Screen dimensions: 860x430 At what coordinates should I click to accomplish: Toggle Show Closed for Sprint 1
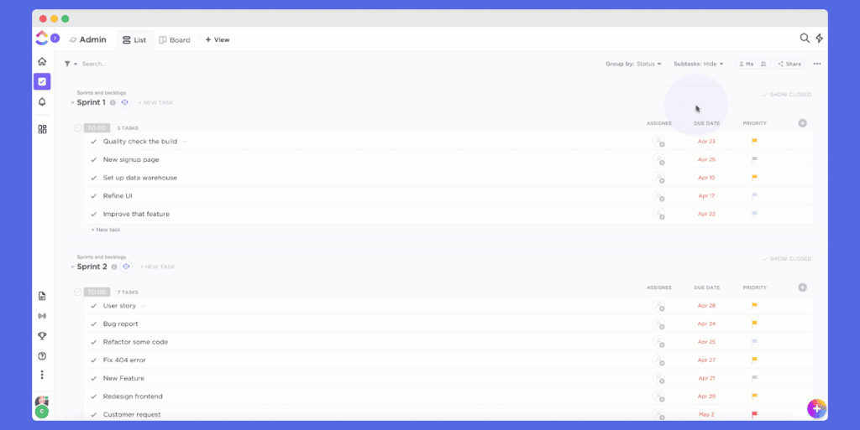tap(786, 95)
